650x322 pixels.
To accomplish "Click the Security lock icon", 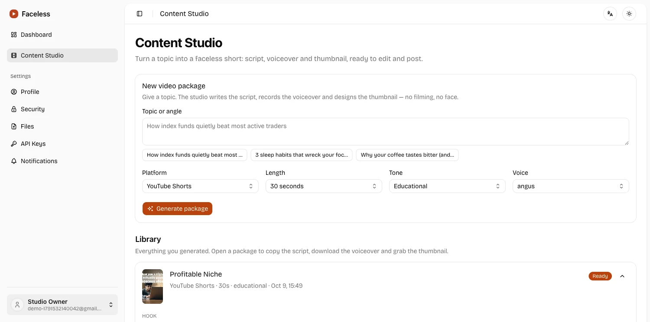I will click(x=14, y=109).
